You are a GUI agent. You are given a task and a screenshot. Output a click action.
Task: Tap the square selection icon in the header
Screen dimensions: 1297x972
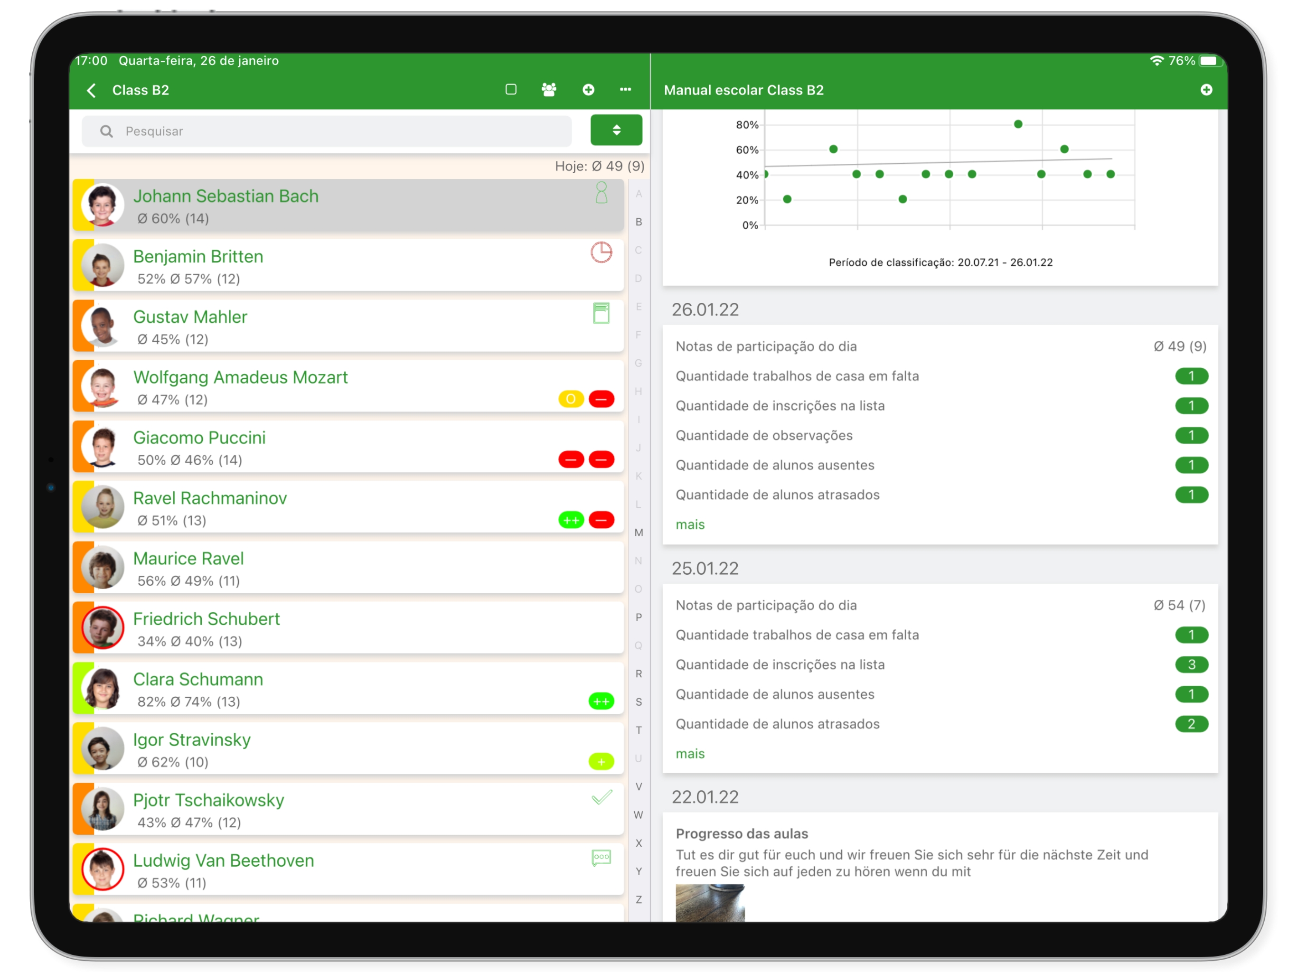[x=511, y=90]
